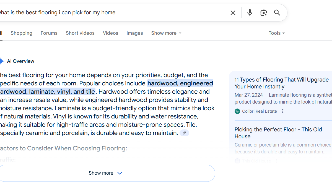Click the AI Overview sparkle icon
Image resolution: width=332 pixels, height=184 pixels.
(x=2, y=61)
